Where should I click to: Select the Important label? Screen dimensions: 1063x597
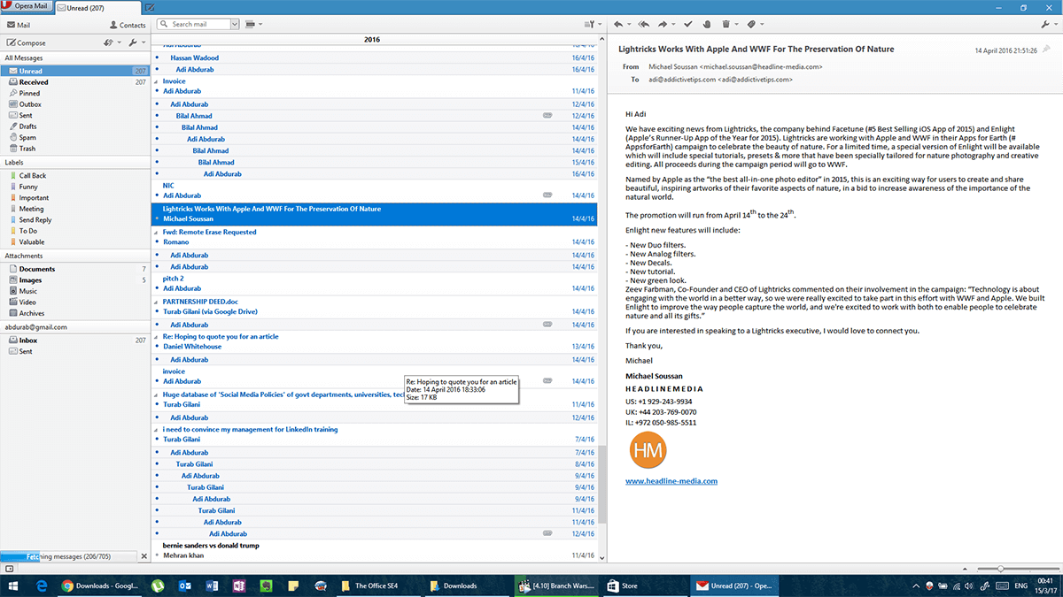coord(75,198)
